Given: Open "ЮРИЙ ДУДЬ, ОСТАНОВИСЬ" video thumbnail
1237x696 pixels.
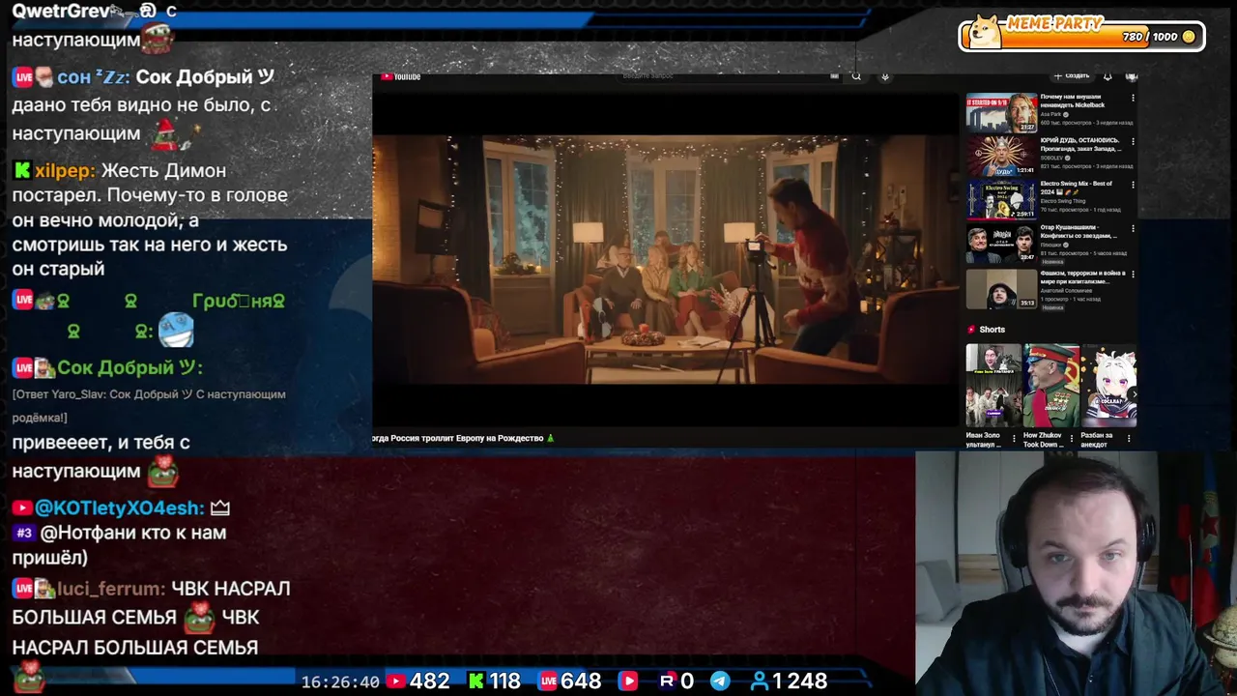Looking at the screenshot, I should click(1001, 156).
